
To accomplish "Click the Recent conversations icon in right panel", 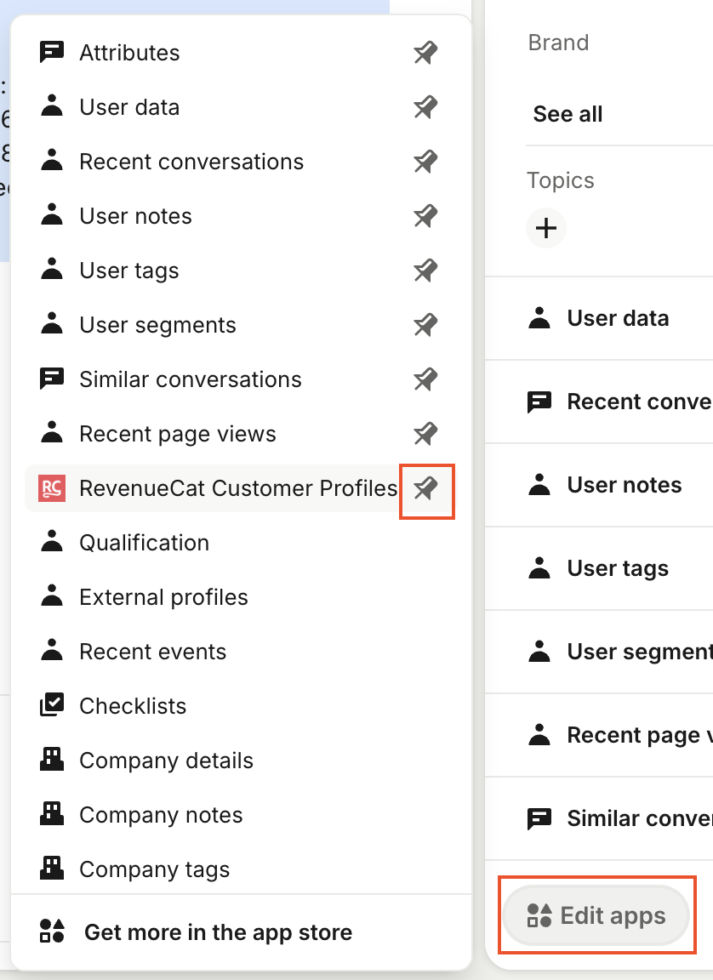I will [539, 401].
